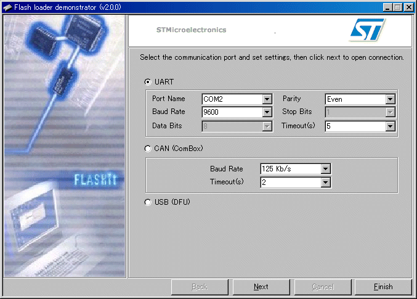
Task: Click the 'Port Name' label
Action: [x=169, y=99]
